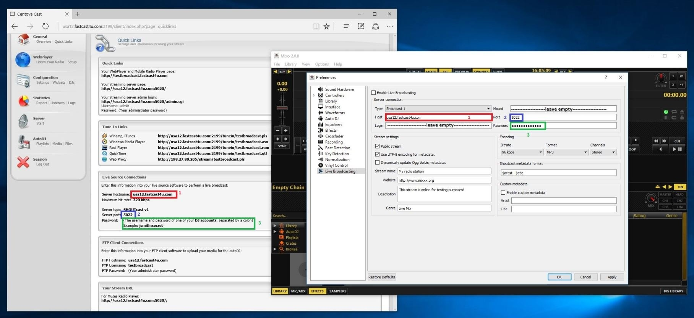Open Format MP3 dropdown

click(567, 152)
